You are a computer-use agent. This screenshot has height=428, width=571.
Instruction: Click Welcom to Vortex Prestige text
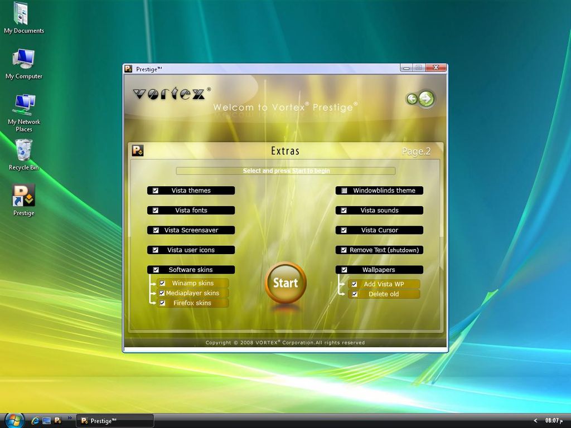point(285,107)
